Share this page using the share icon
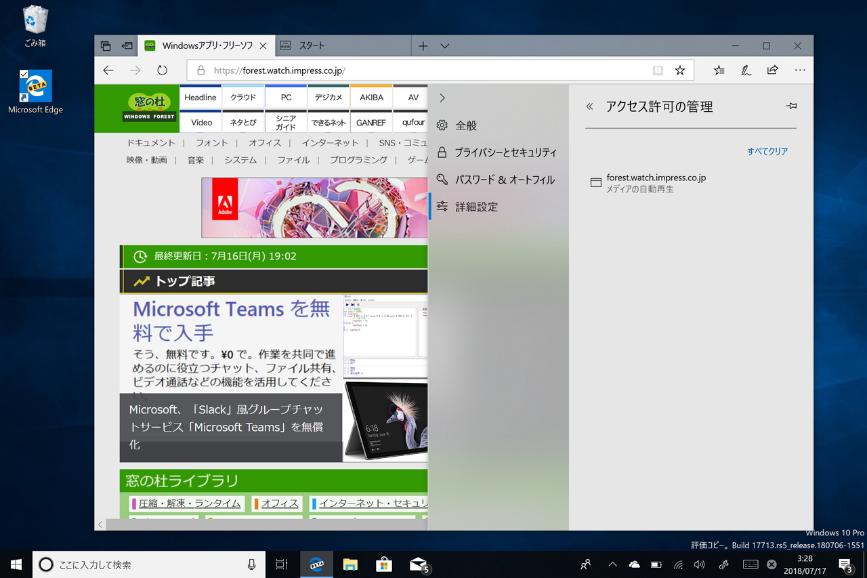Screen dimensions: 867x578 click(772, 70)
